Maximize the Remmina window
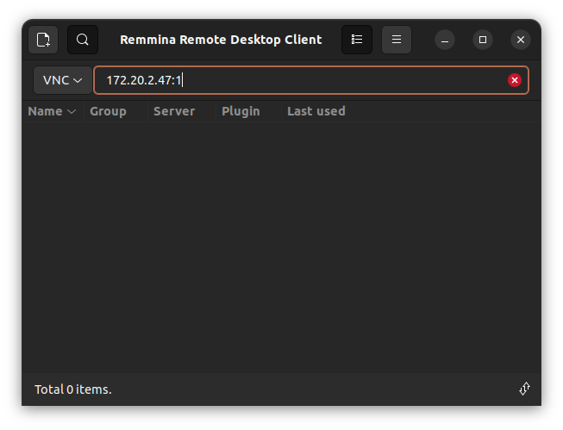Image resolution: width=563 pixels, height=430 pixels. tap(483, 40)
